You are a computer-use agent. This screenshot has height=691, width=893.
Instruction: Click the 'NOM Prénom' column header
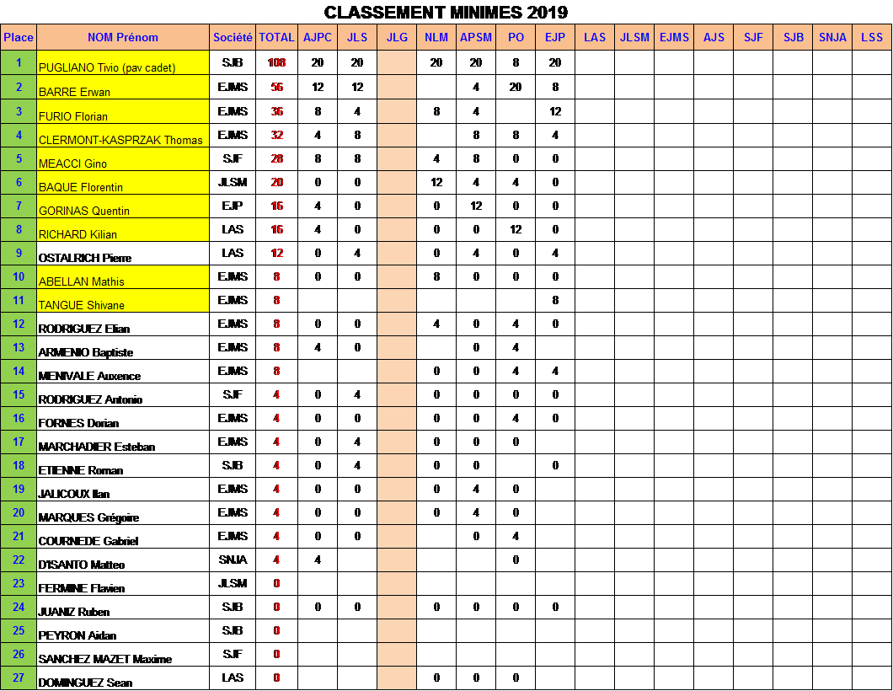(123, 37)
